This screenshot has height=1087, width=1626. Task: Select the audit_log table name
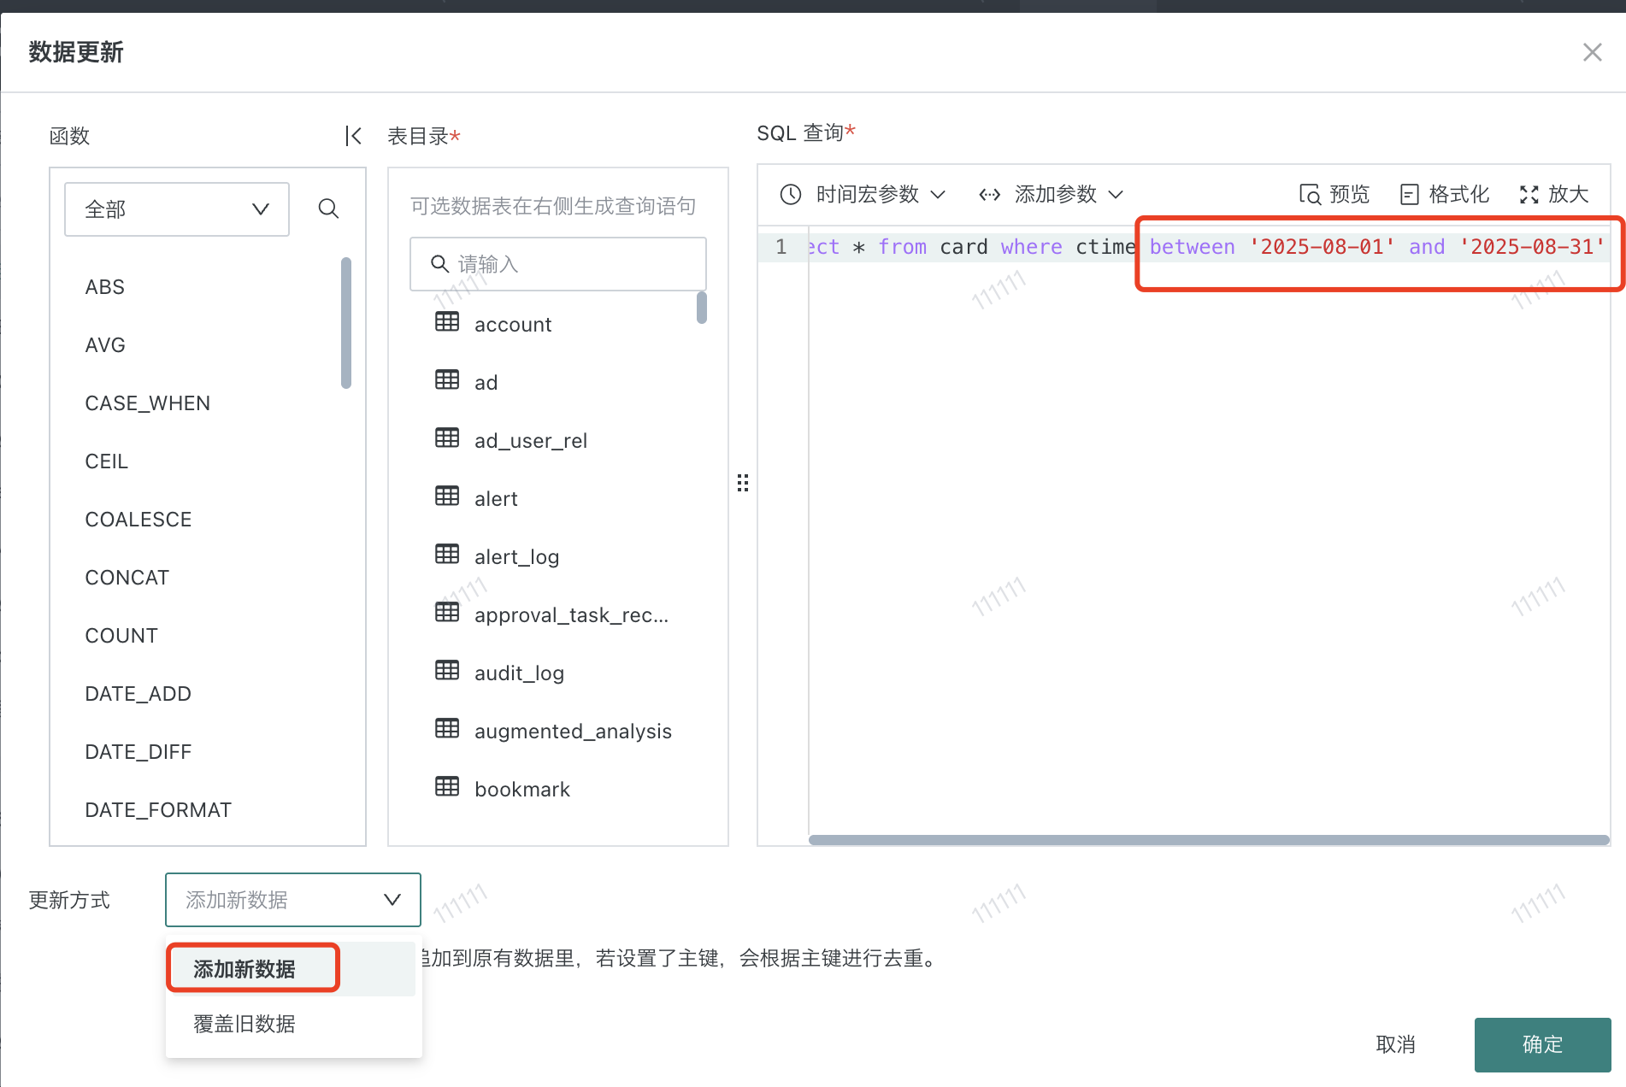[x=520, y=673]
